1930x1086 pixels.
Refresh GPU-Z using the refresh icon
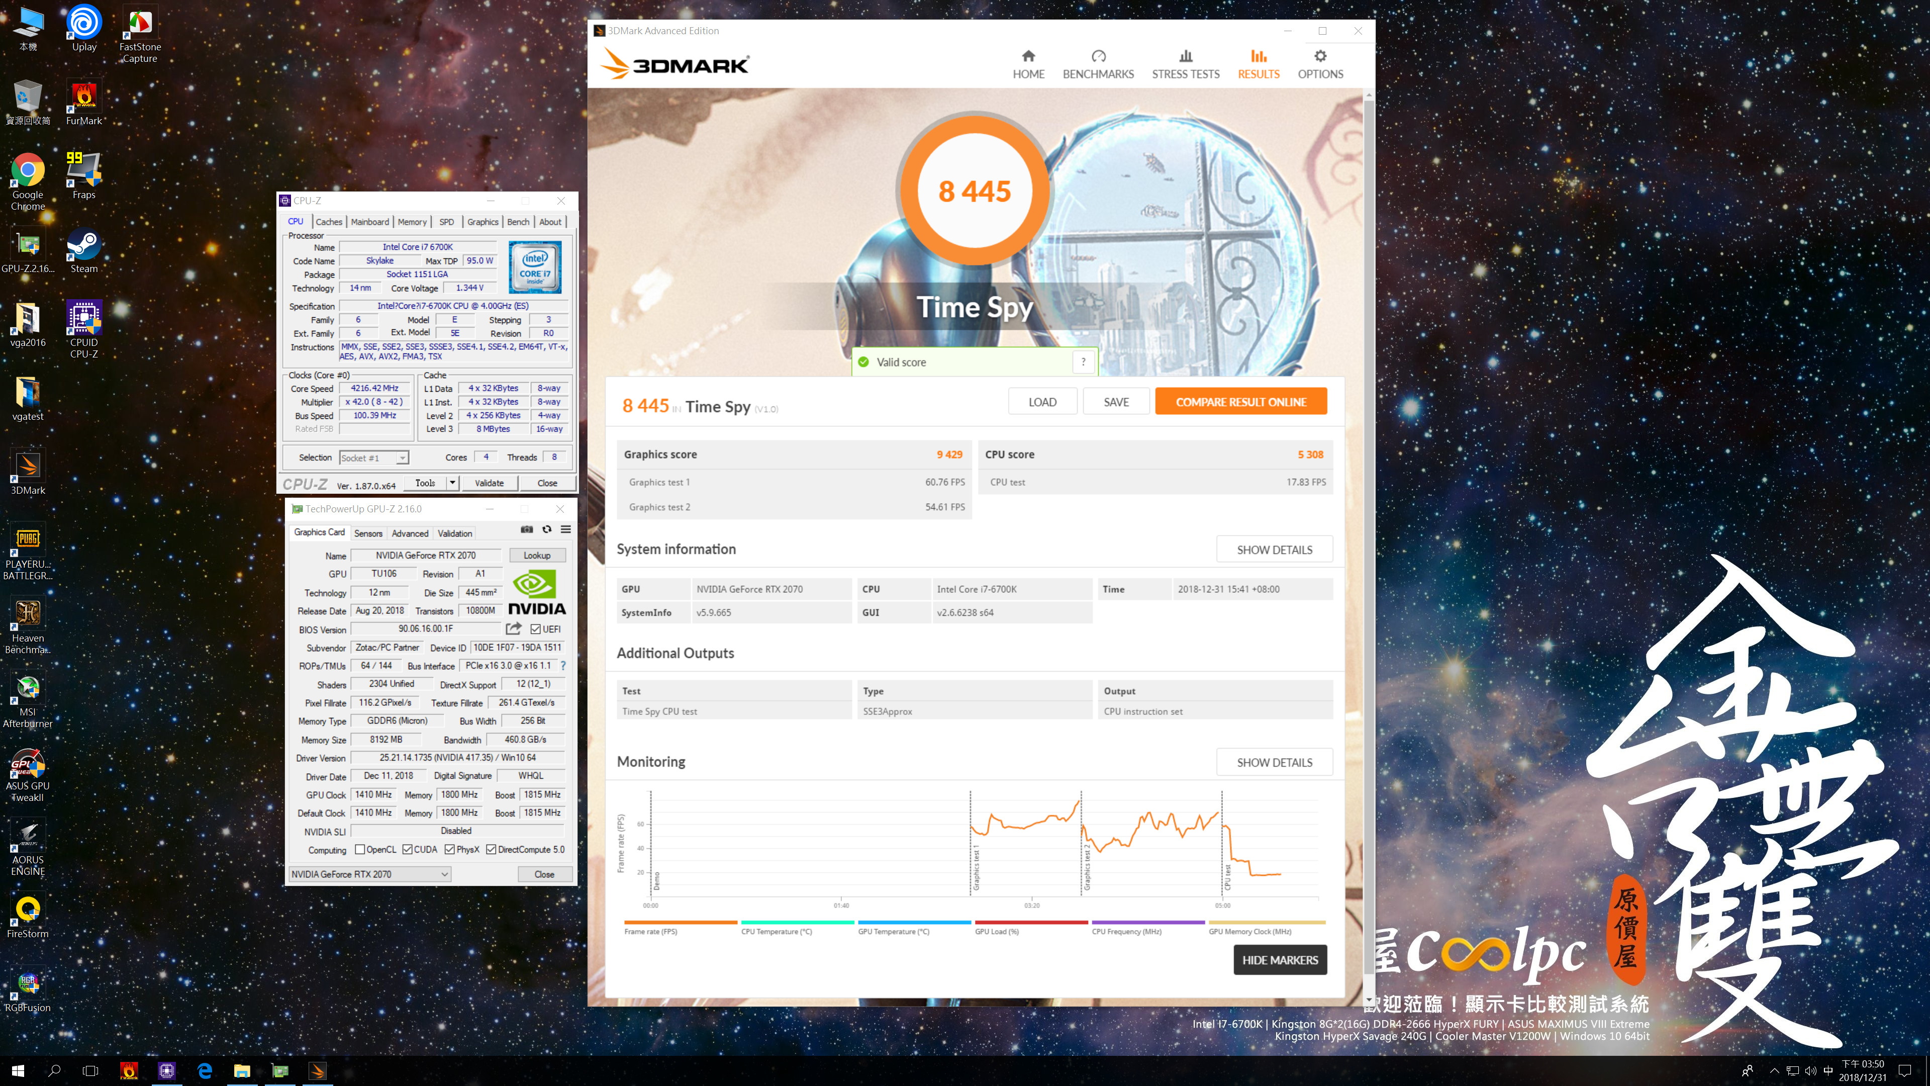click(546, 529)
